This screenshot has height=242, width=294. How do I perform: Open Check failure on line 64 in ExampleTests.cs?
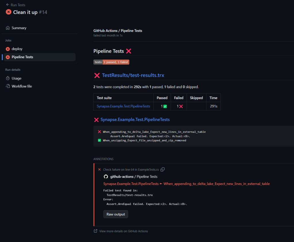point(131,170)
